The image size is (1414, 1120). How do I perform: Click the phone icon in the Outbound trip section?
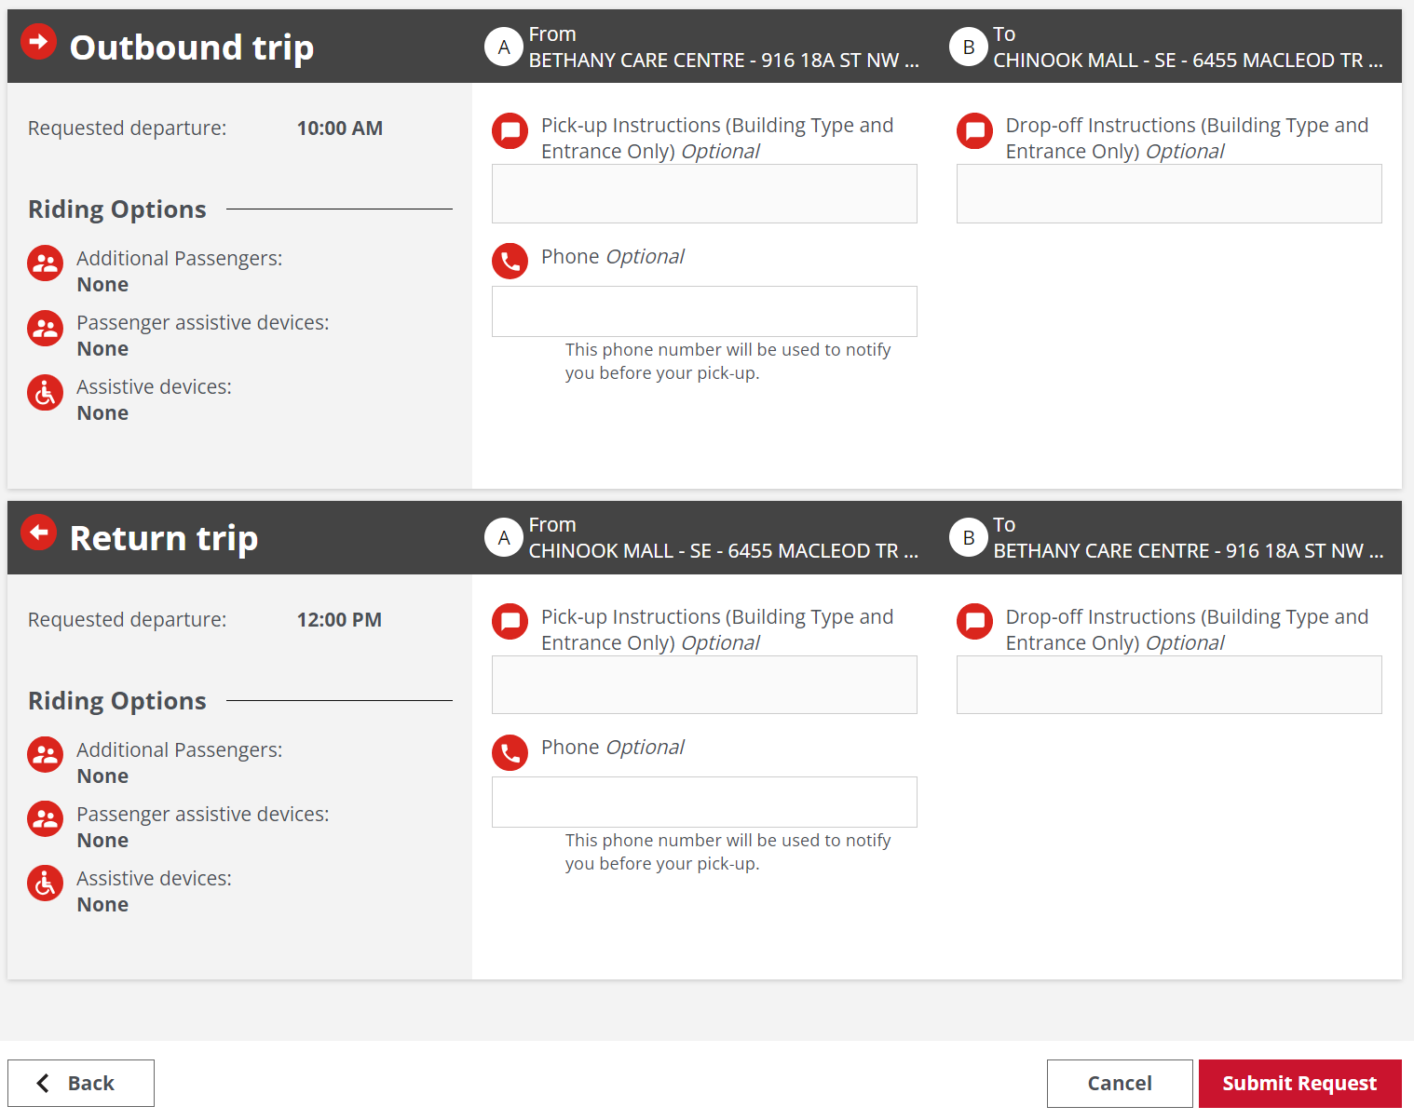pos(510,261)
